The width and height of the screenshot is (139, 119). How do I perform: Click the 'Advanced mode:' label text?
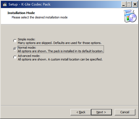(29, 56)
